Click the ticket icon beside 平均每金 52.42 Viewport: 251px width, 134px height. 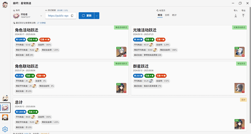click(33, 45)
